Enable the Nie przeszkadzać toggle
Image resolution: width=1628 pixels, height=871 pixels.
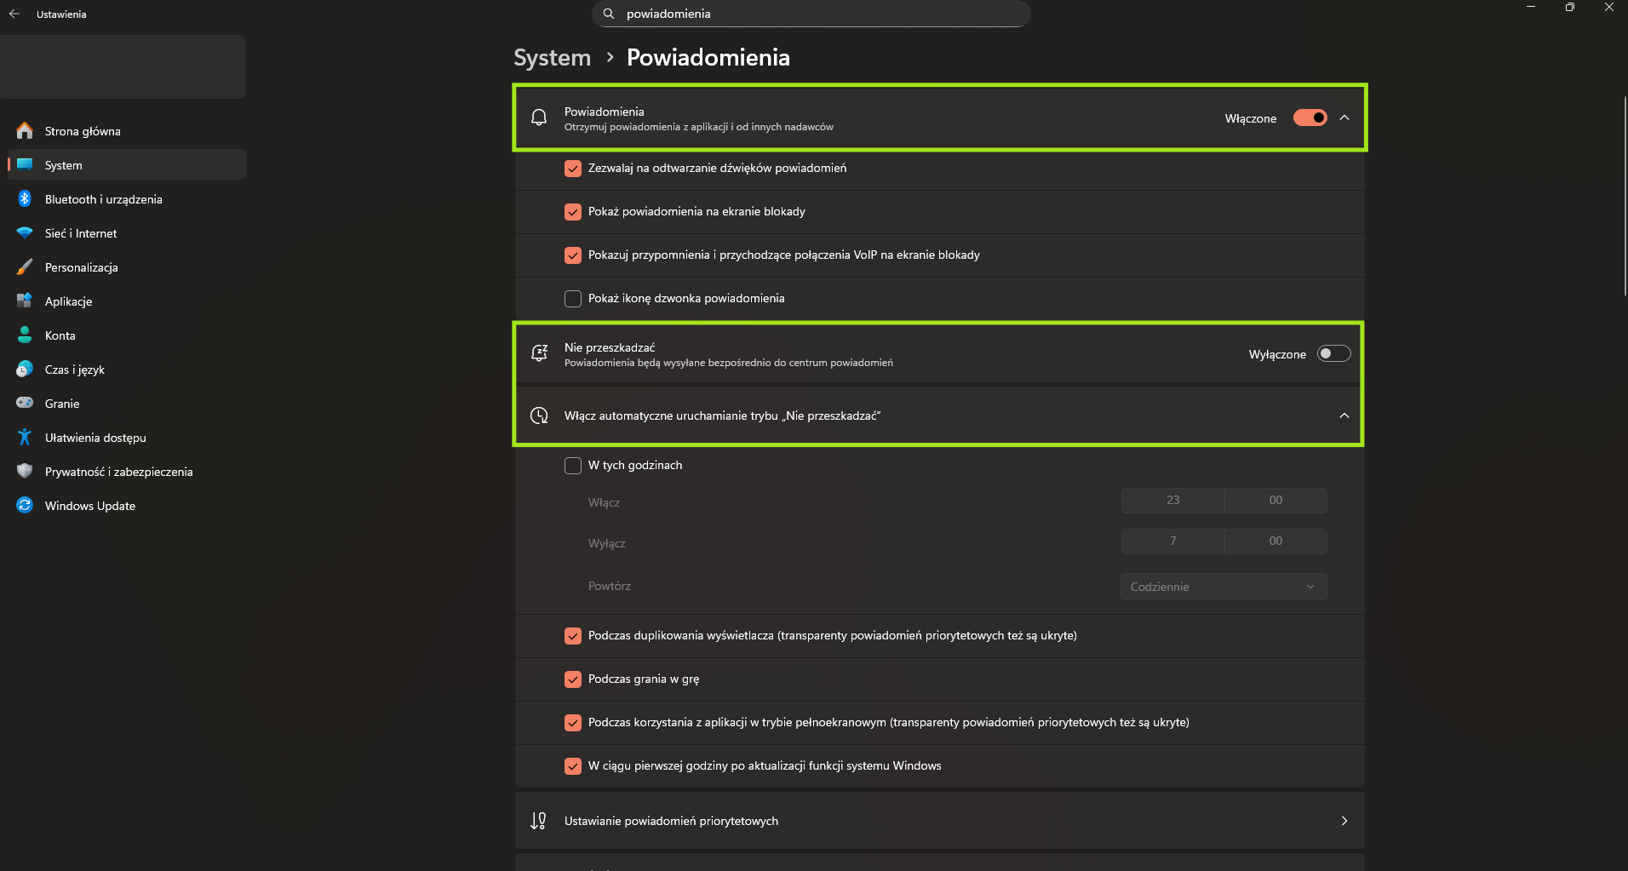1333,354
